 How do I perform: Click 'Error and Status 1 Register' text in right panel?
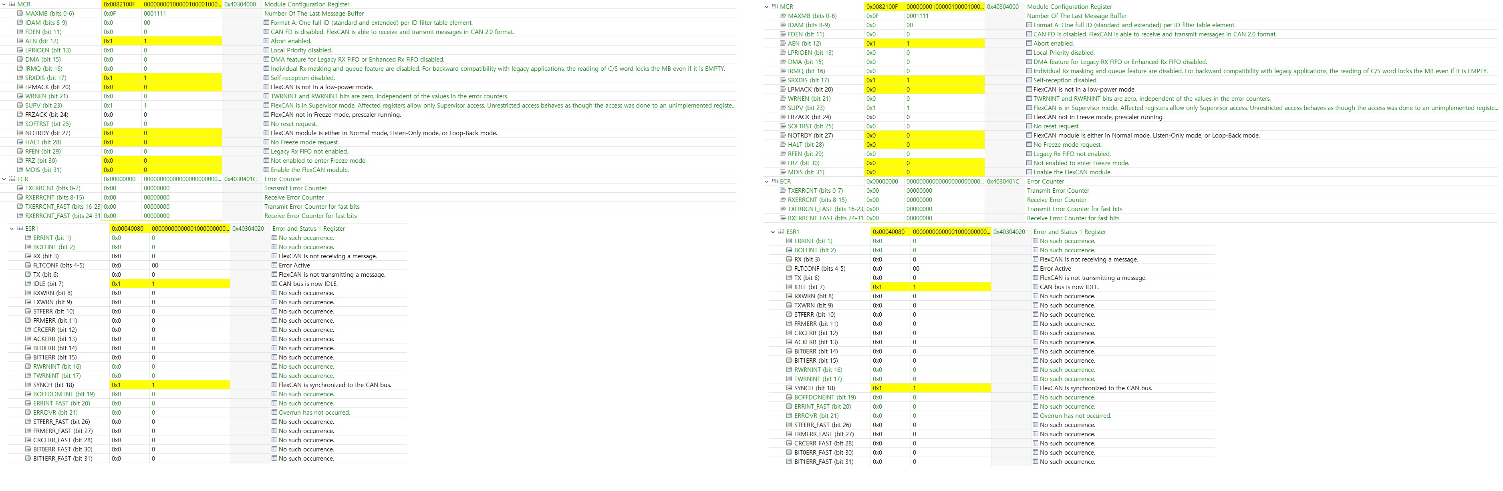(x=1070, y=232)
